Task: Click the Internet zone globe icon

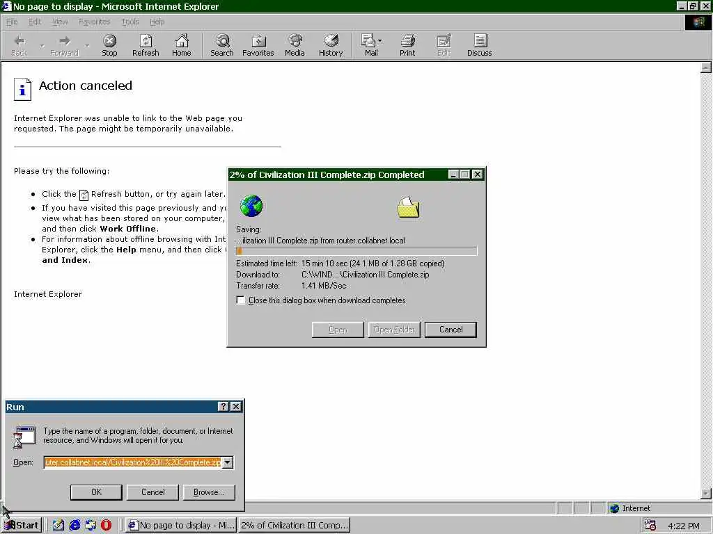Action: coord(615,508)
